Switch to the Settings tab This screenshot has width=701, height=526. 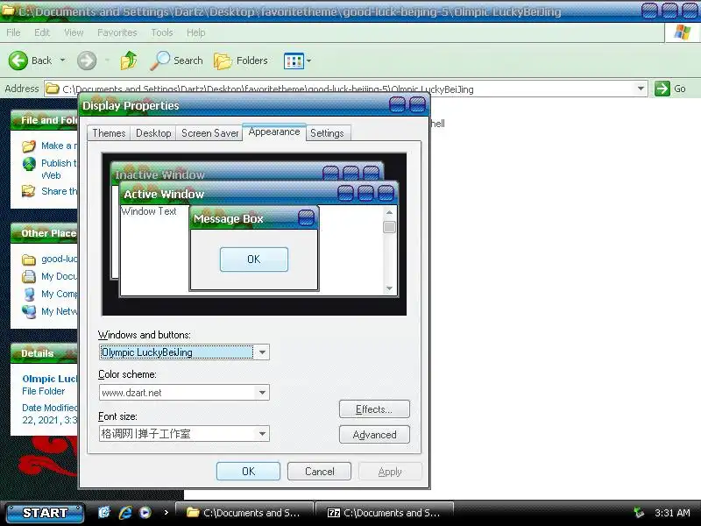click(x=327, y=133)
